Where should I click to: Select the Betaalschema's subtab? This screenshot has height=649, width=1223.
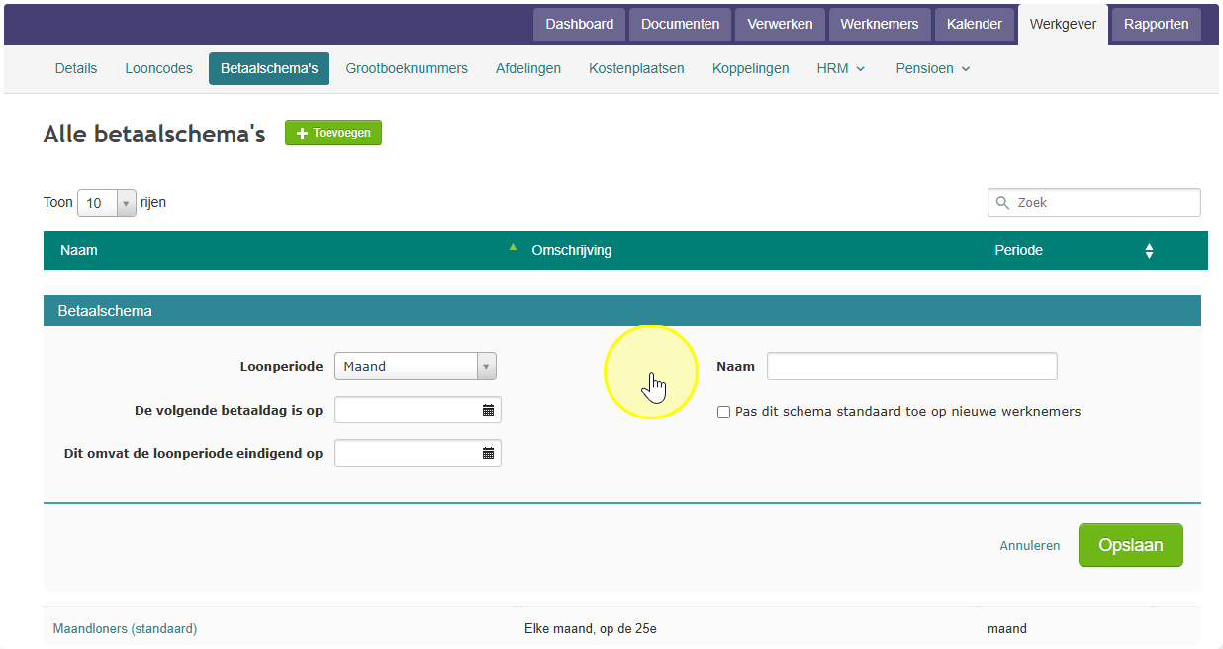pyautogui.click(x=269, y=68)
